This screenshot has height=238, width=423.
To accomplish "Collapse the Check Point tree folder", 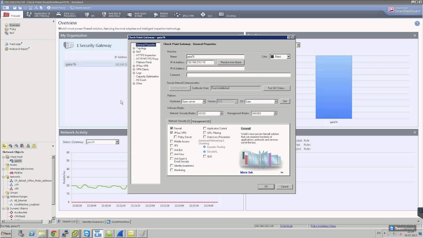I will click(4, 157).
